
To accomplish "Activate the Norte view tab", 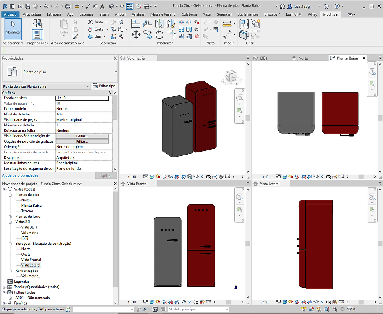I will pos(303,58).
